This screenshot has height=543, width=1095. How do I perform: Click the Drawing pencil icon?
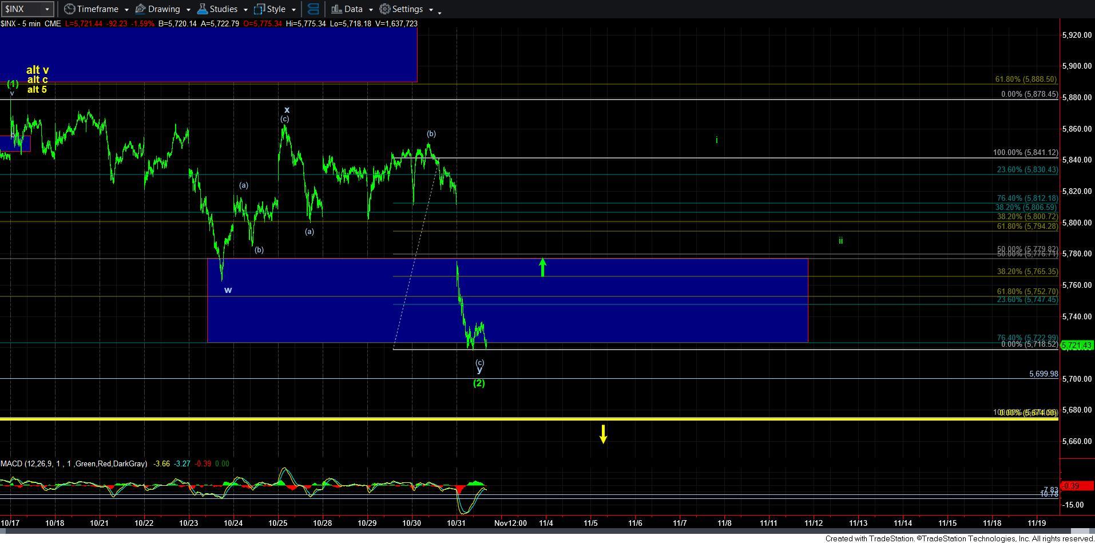(140, 9)
